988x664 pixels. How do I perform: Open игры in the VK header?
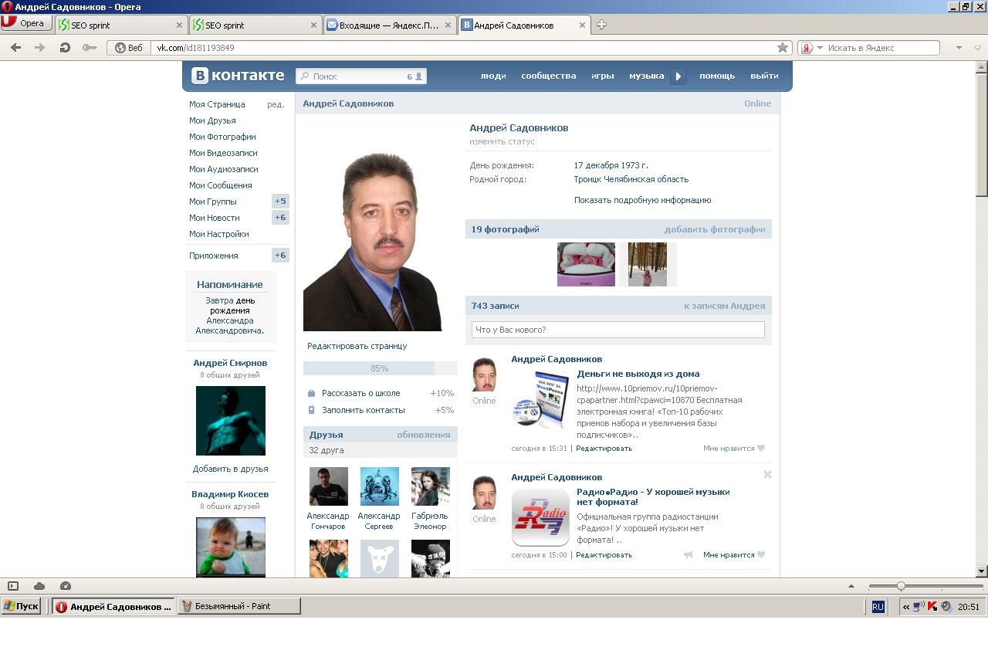click(603, 76)
